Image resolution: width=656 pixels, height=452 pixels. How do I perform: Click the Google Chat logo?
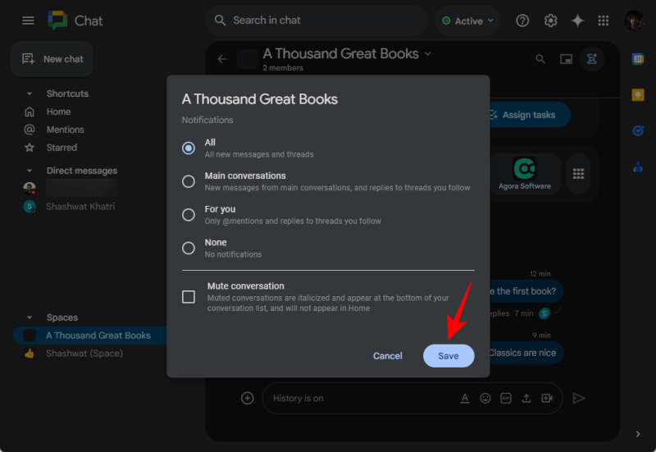click(57, 21)
